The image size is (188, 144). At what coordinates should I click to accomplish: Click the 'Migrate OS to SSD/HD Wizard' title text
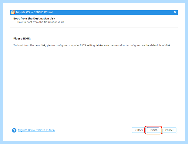34,12
